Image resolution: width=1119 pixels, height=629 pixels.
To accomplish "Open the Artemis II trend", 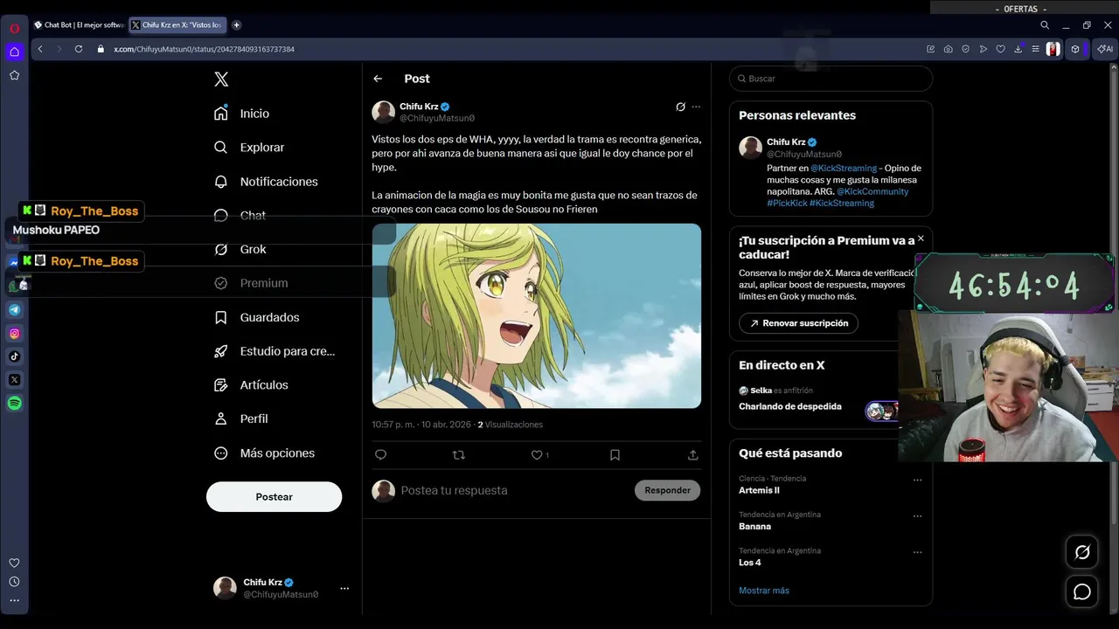I will point(759,490).
